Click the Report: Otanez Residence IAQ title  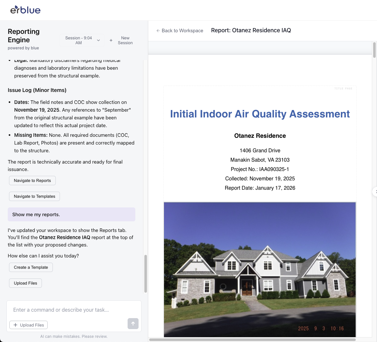tap(251, 30)
